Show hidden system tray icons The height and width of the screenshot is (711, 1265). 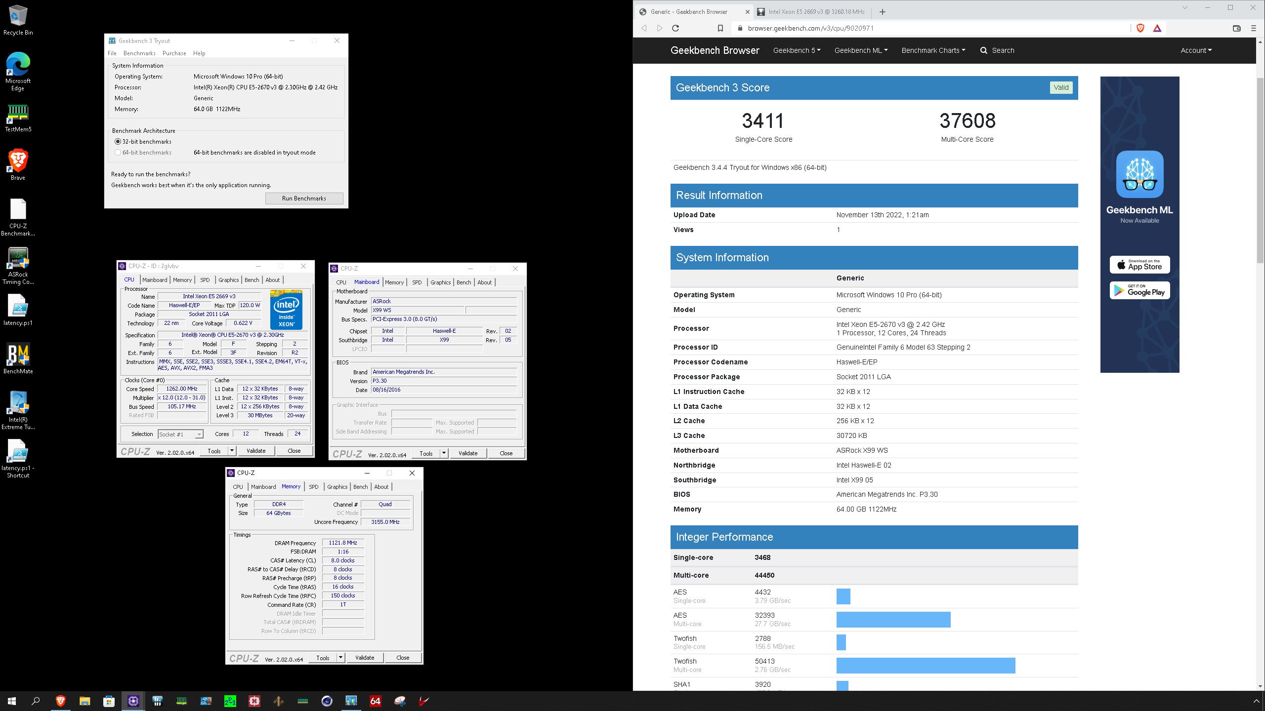click(x=1257, y=701)
